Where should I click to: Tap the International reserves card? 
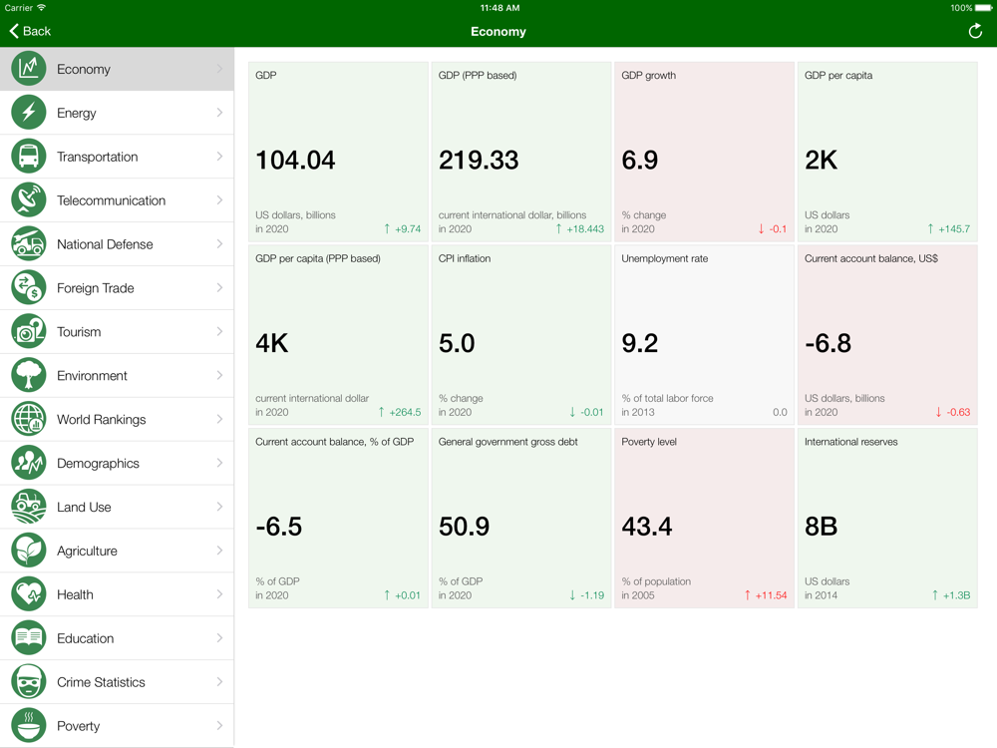point(887,519)
